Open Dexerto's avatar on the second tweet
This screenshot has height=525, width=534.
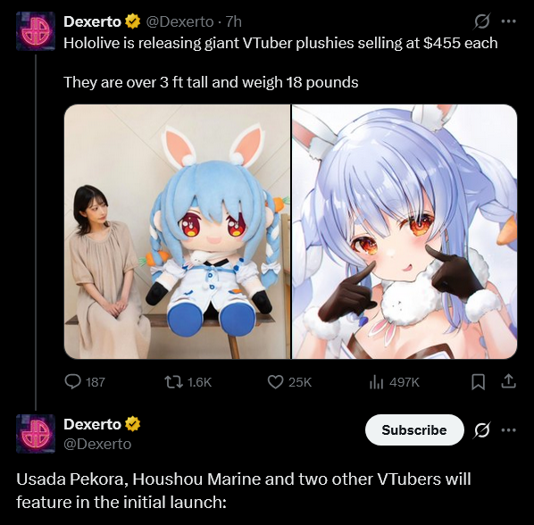pos(36,434)
